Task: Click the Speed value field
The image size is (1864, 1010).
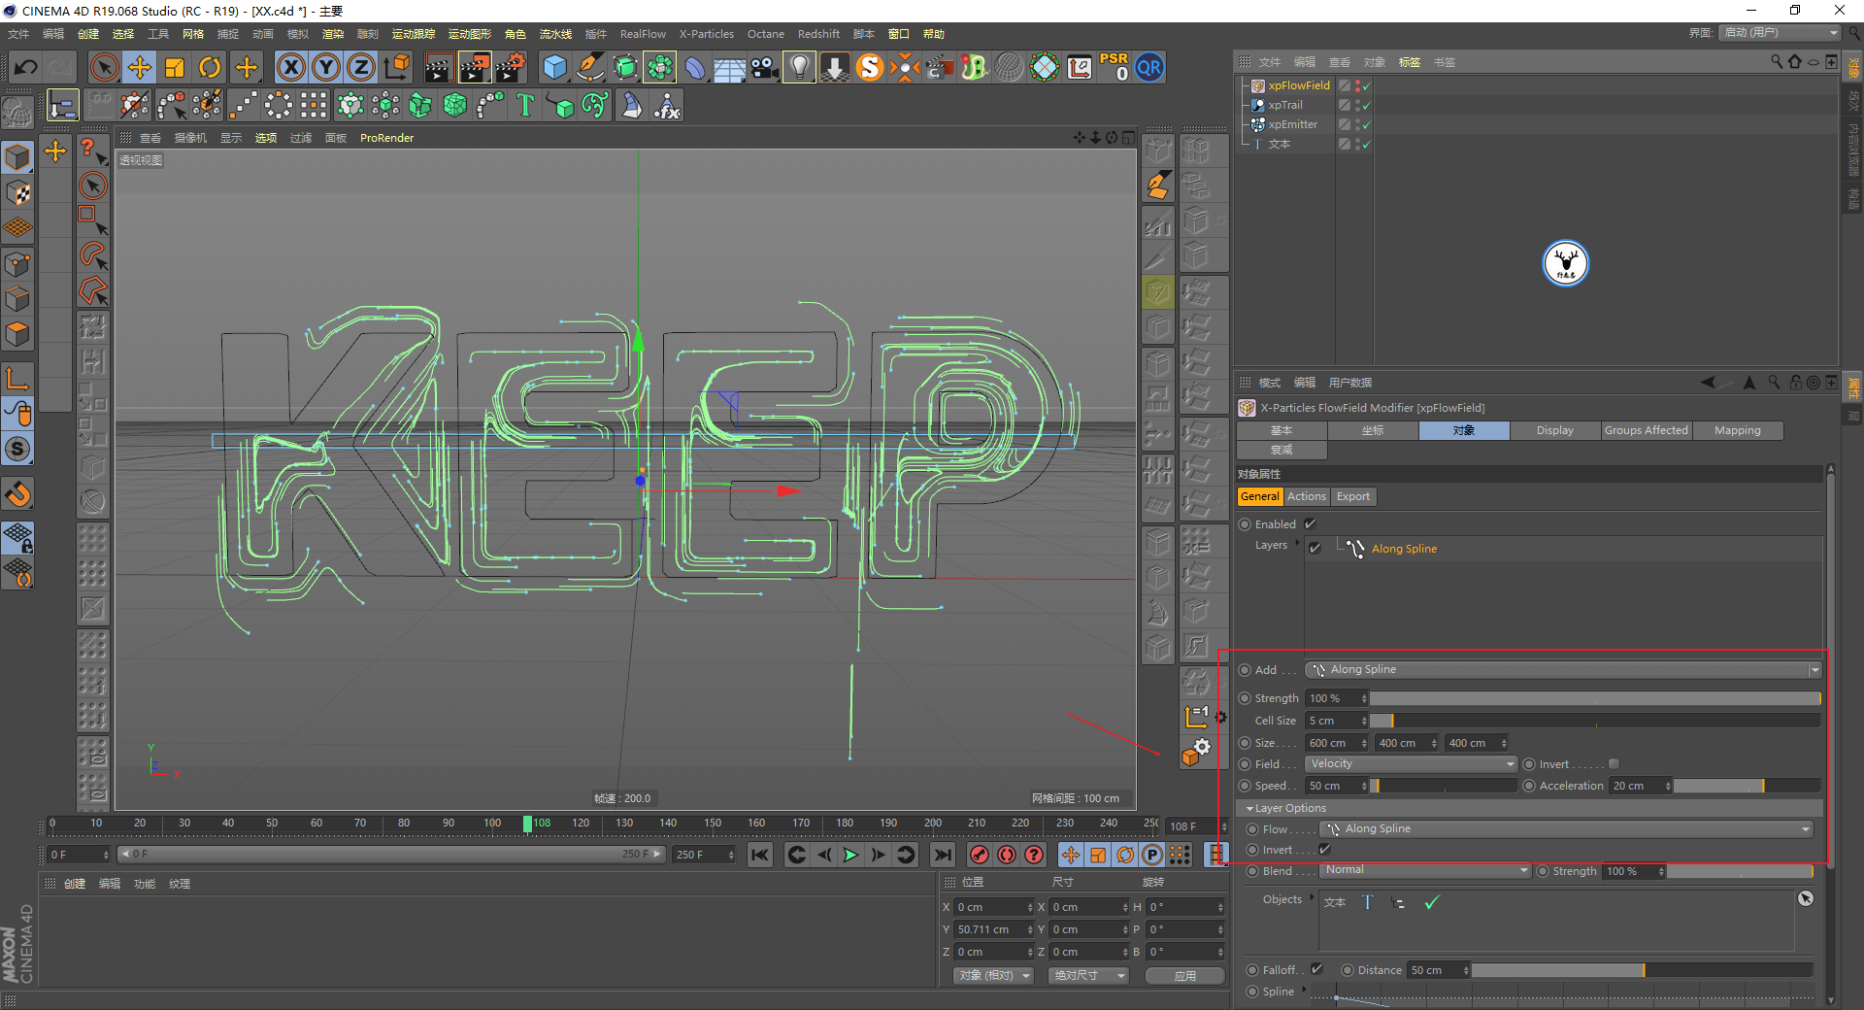Action: (1335, 786)
